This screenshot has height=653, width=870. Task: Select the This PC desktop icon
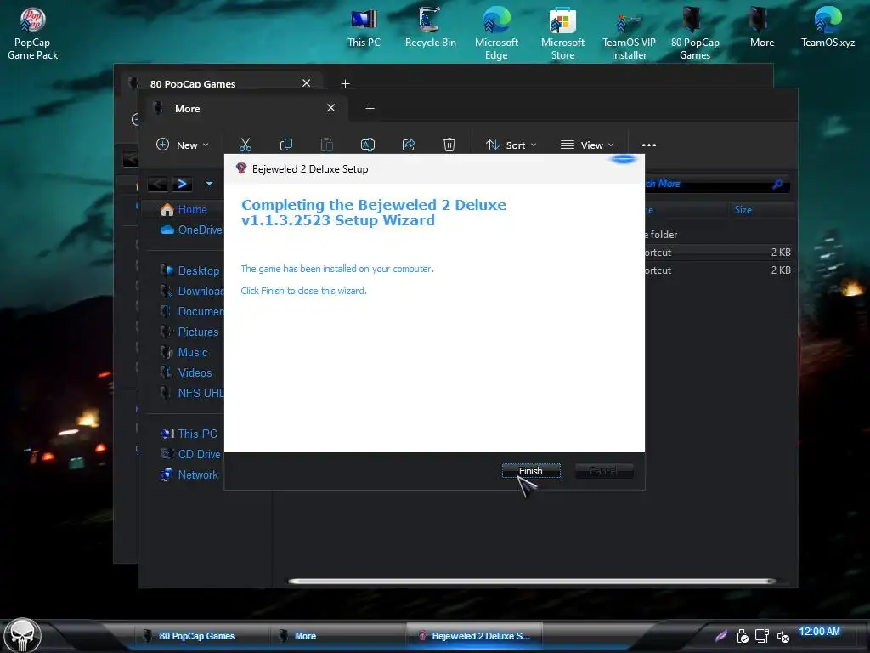click(x=364, y=28)
